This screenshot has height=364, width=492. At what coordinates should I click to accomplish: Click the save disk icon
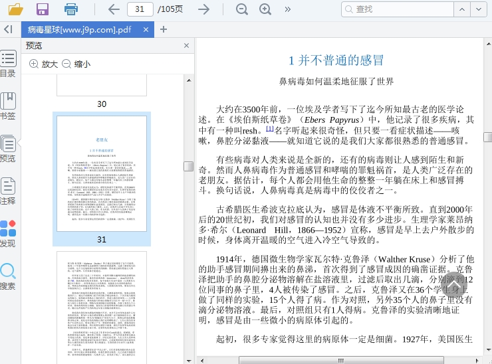pos(43,9)
